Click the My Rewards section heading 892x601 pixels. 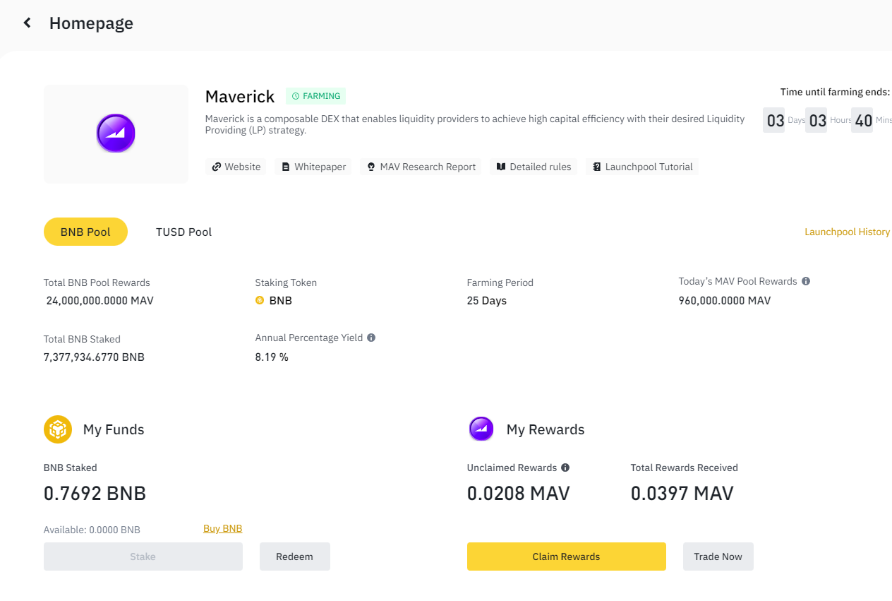click(x=546, y=429)
